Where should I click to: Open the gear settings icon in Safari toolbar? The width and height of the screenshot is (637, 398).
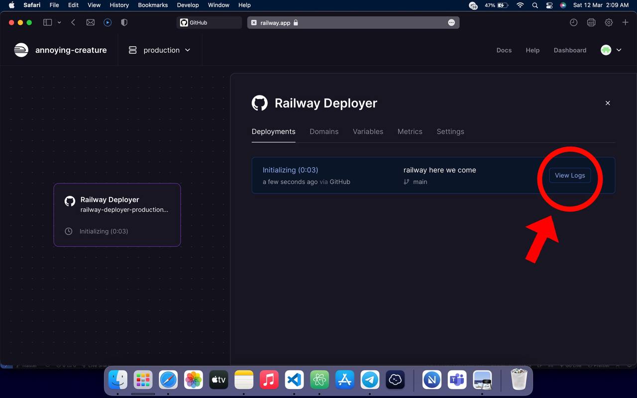pos(609,22)
